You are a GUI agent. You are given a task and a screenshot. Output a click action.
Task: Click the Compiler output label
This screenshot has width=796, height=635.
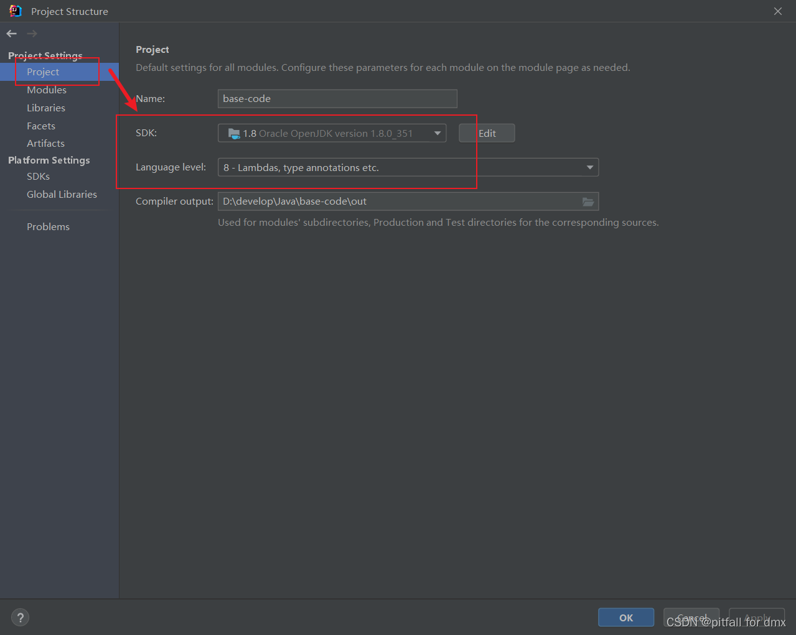[x=174, y=202]
